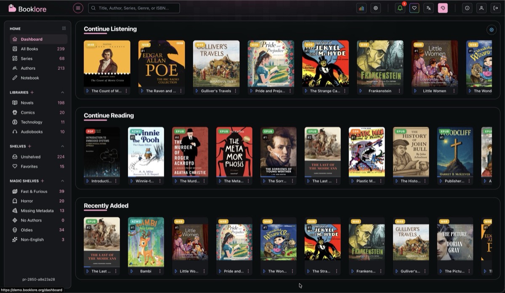This screenshot has height=293, width=505.
Task: Click the logout icon
Action: pyautogui.click(x=495, y=8)
